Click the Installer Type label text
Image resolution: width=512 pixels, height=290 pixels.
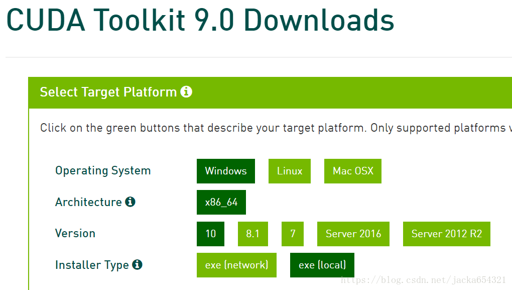92,265
